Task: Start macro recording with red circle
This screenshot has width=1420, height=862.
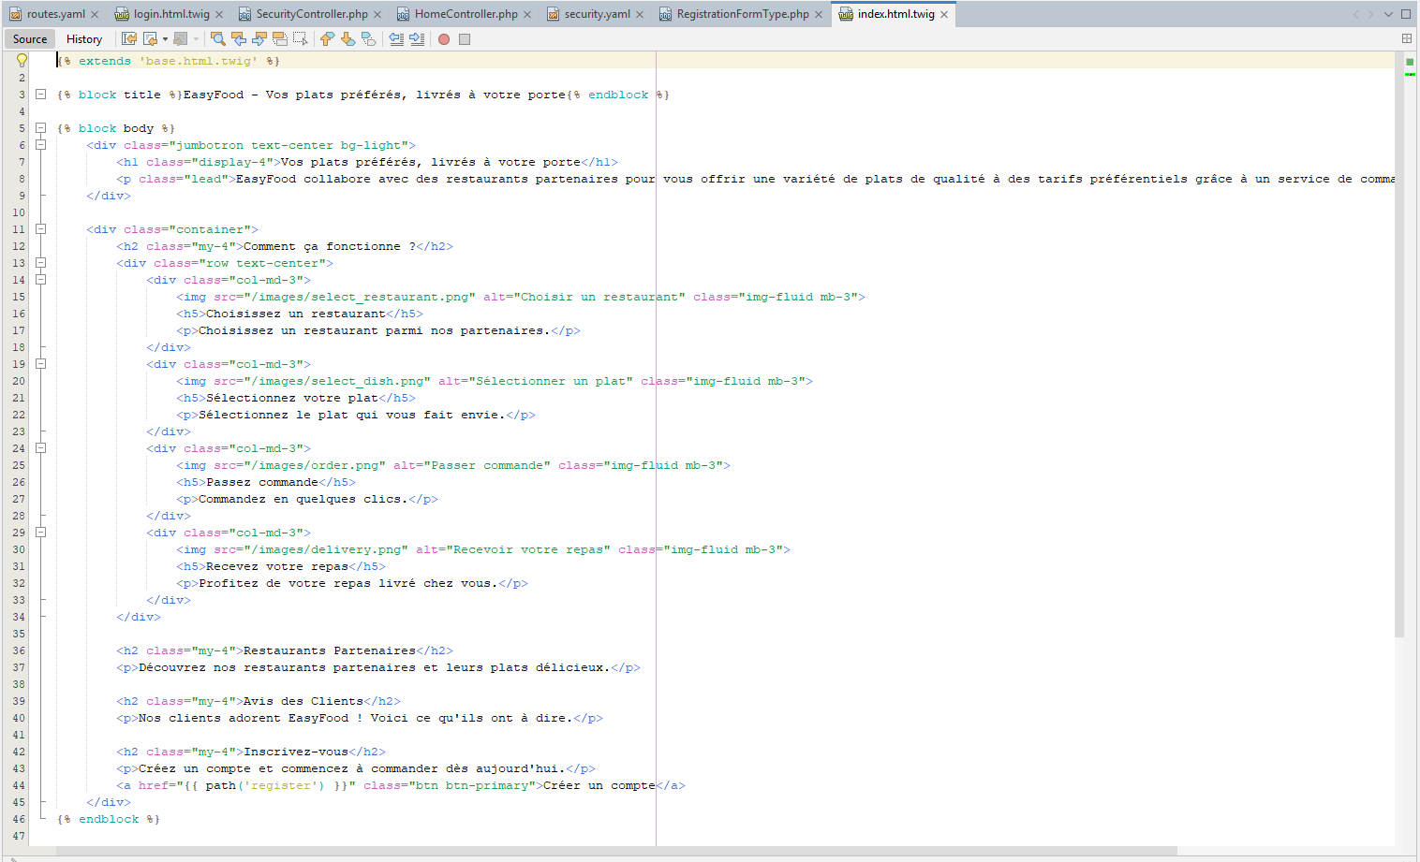Action: pos(444,39)
